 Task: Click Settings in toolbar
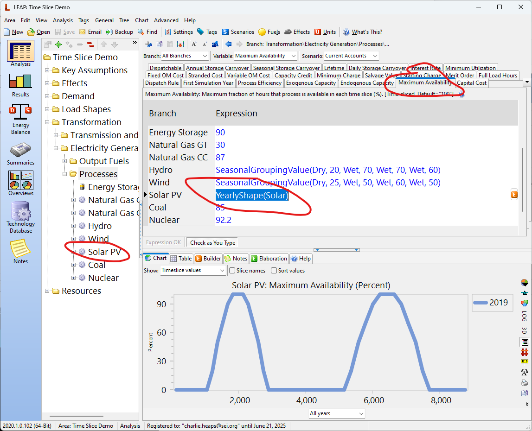point(179,32)
